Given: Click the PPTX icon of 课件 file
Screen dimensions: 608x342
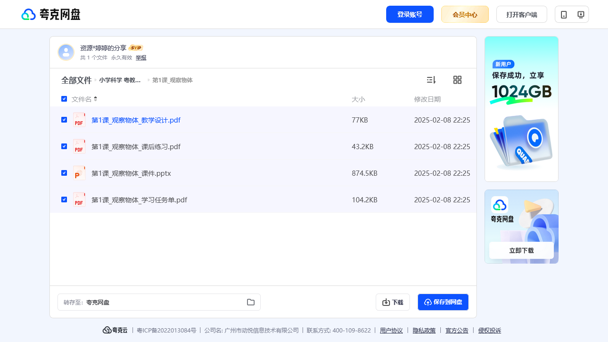Looking at the screenshot, I should coord(79,173).
